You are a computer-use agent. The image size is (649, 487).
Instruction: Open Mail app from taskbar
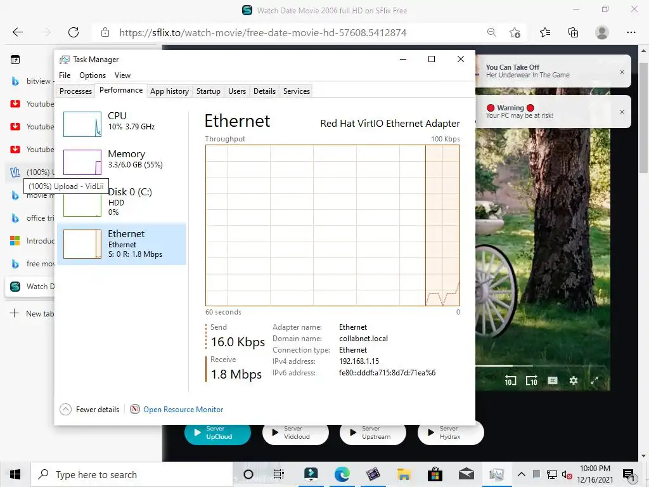point(466,474)
